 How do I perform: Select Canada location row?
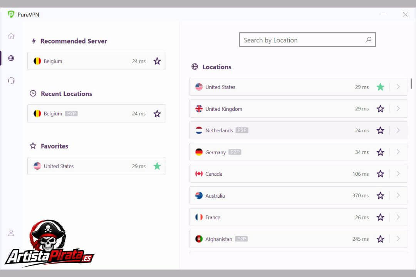pos(298,174)
